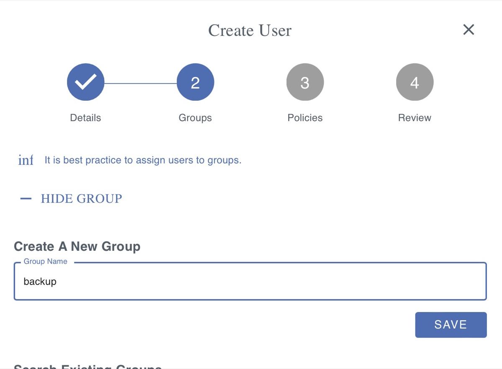Viewport: 502px width, 369px height.
Task: Click the HIDE GROUP text
Action: pos(81,198)
